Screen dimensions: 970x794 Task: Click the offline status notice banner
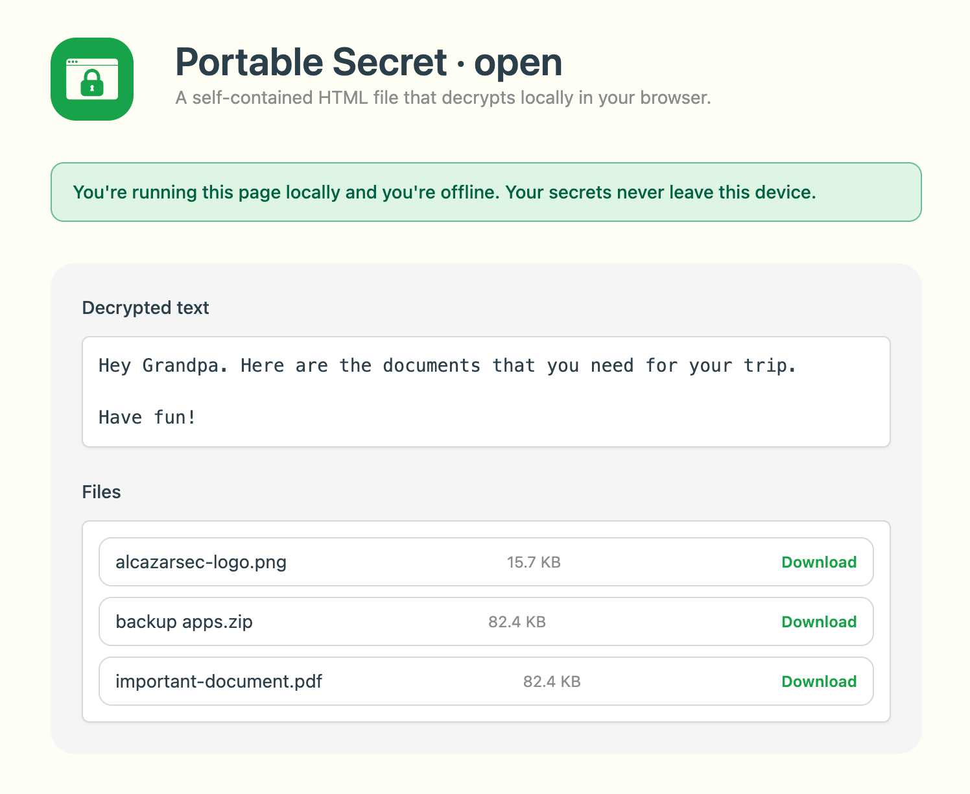tap(486, 192)
